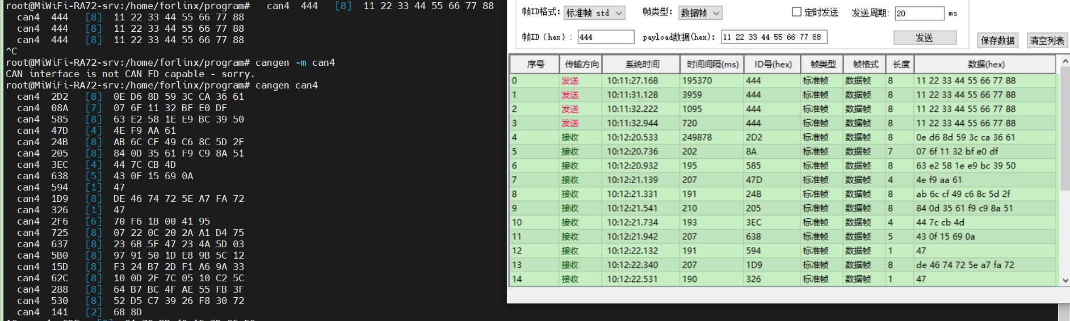
Task: Click terminal line with ID 725
Action: [131, 233]
